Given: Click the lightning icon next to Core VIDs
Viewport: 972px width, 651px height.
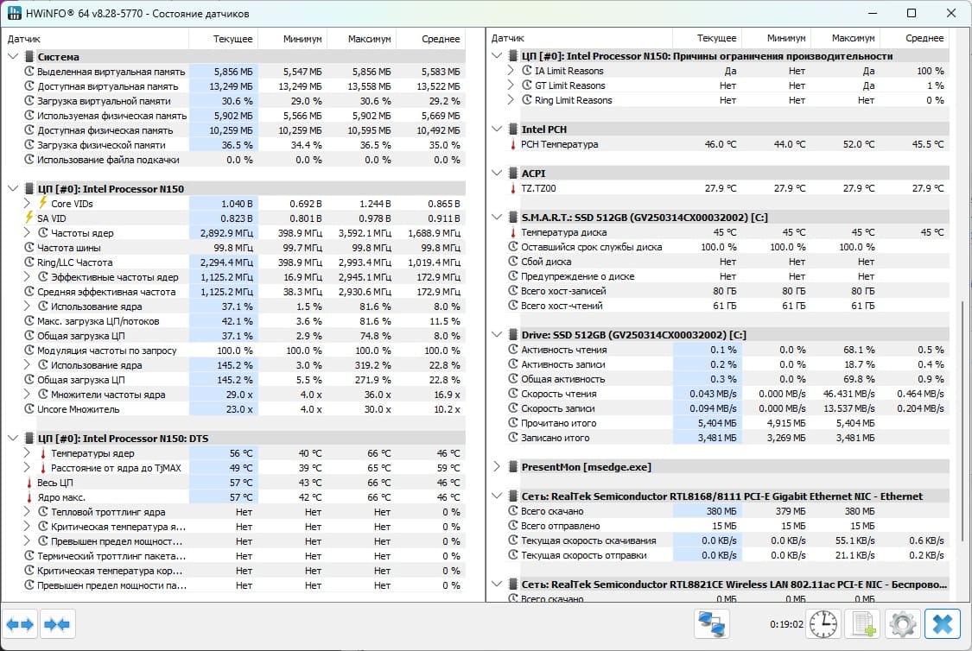Looking at the screenshot, I should [43, 203].
